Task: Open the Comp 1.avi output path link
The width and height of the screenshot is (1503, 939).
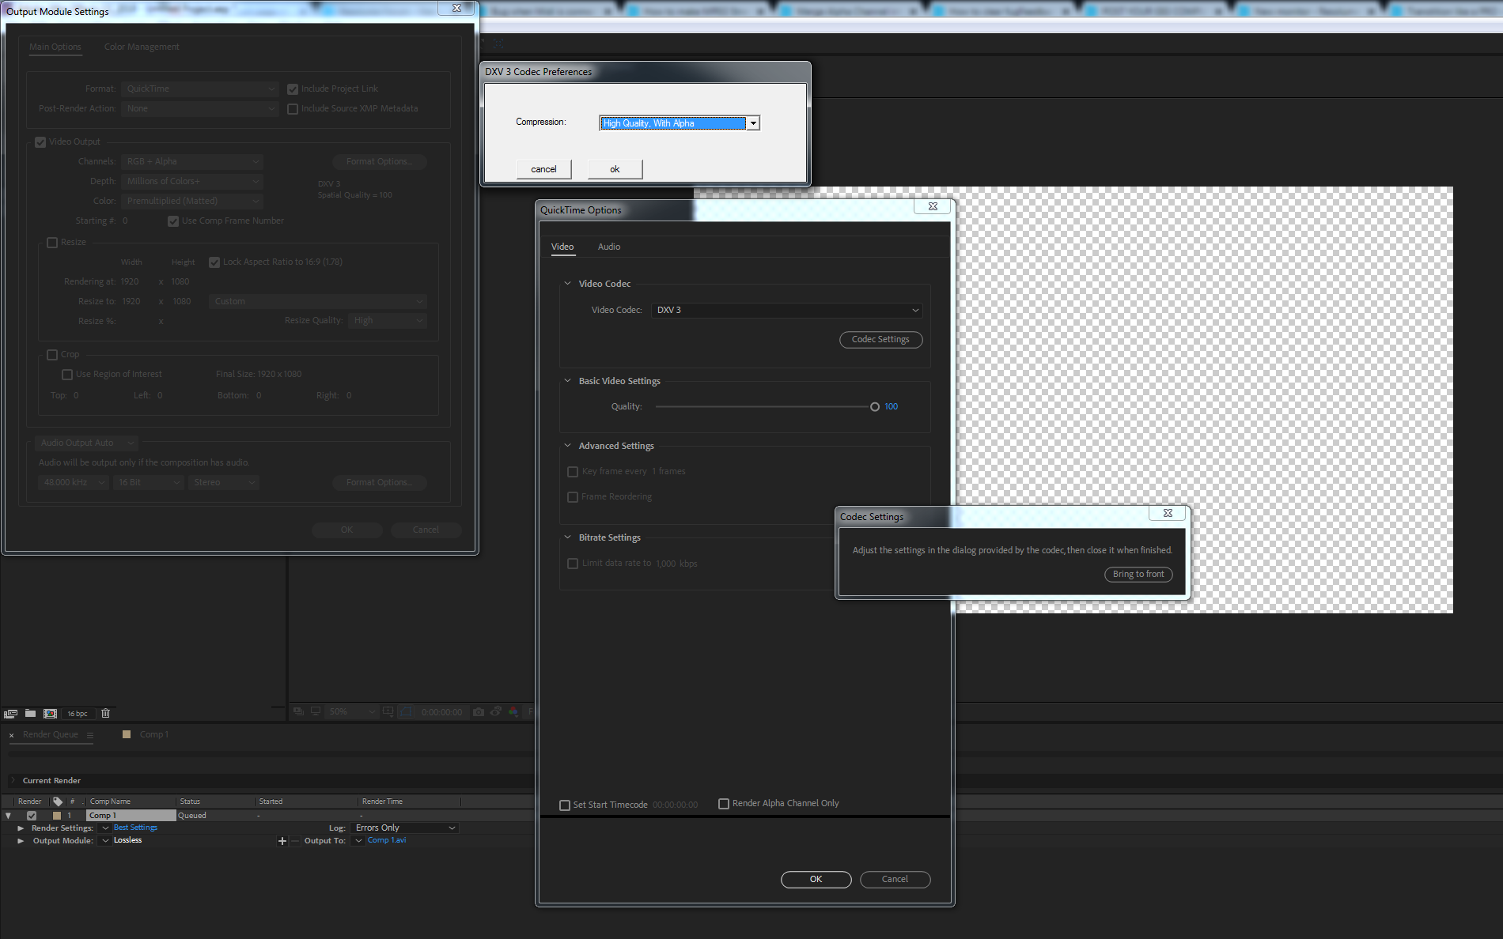Action: (x=387, y=841)
